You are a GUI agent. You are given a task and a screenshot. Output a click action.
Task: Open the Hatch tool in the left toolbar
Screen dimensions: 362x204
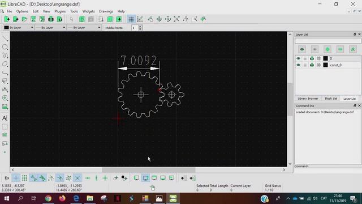point(5,127)
